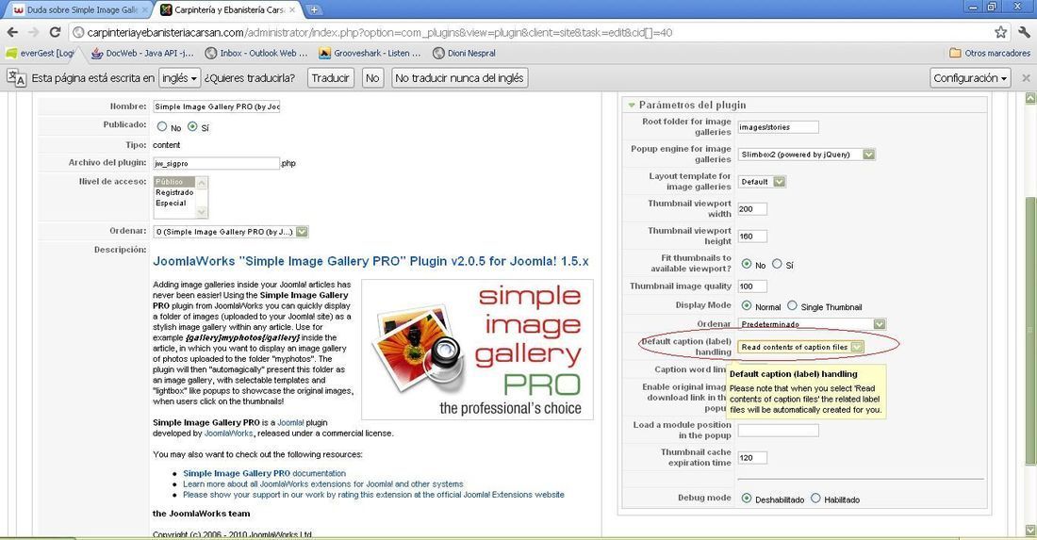Open the Otros marcadores folder
The width and height of the screenshot is (1037, 540).
click(989, 53)
